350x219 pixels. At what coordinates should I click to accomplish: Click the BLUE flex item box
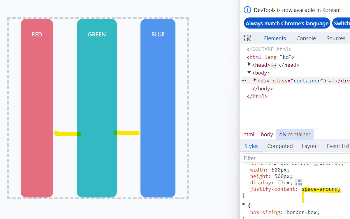[158, 108]
